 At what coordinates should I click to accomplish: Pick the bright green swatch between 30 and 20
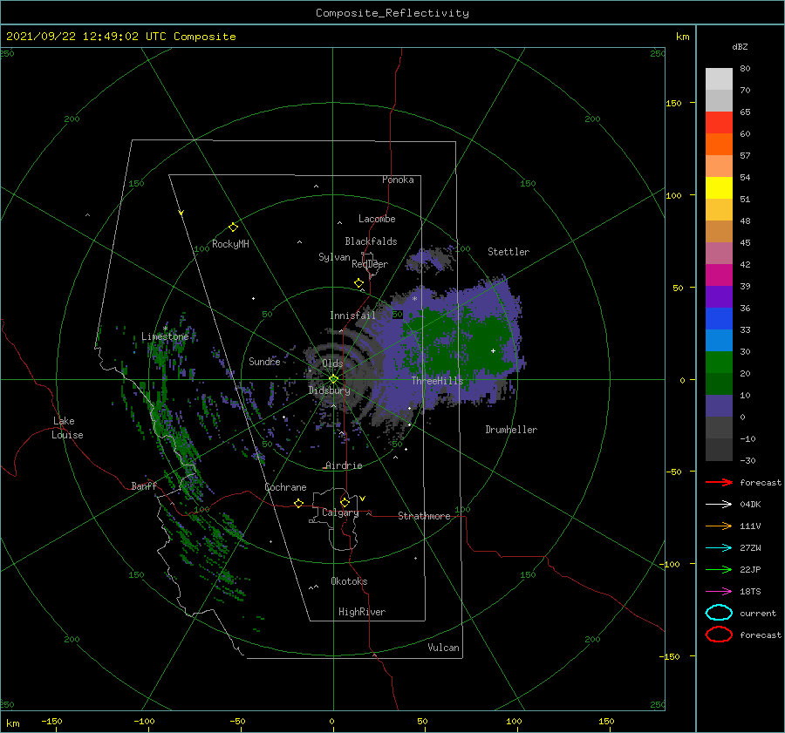click(x=719, y=363)
